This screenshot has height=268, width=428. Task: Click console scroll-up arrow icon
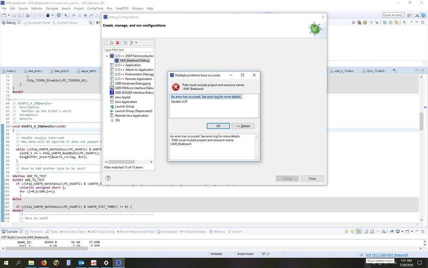click(x=352, y=231)
